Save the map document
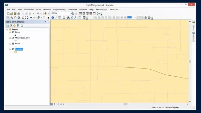The width and height of the screenshot is (201, 113). tap(15, 13)
